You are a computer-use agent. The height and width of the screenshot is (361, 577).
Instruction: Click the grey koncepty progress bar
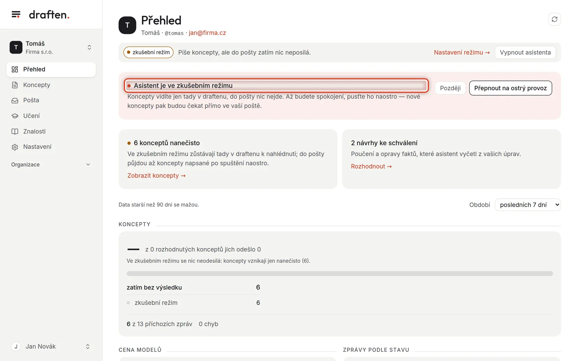coord(340,274)
